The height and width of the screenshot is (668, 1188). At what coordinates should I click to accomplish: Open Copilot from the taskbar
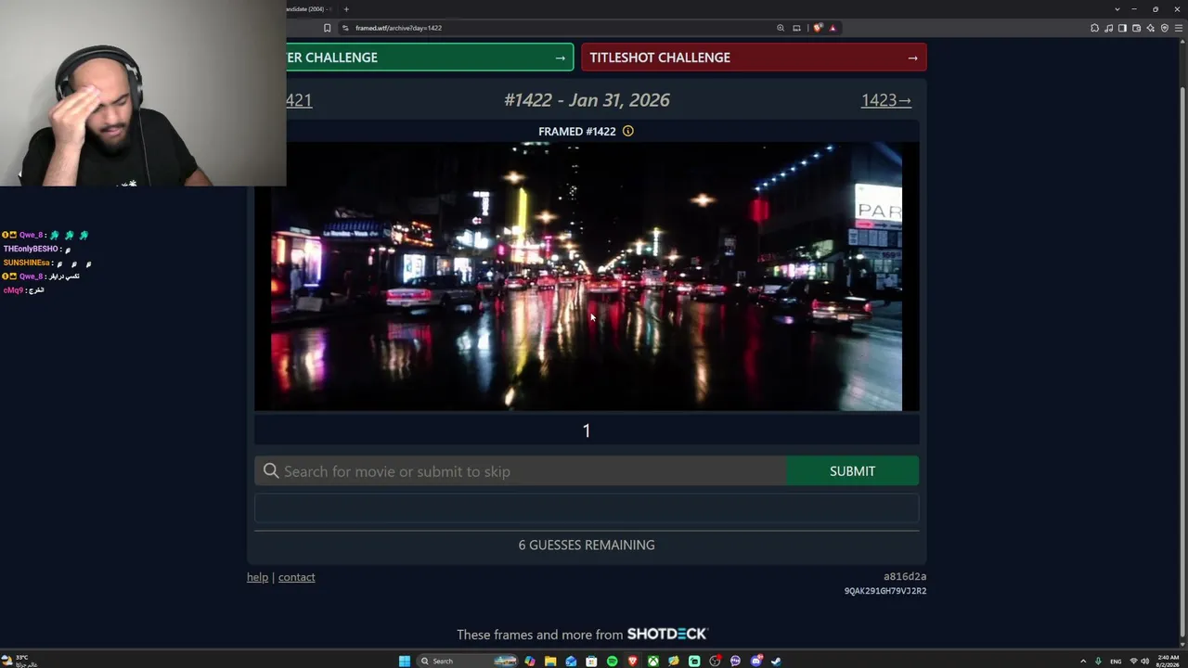530,661
